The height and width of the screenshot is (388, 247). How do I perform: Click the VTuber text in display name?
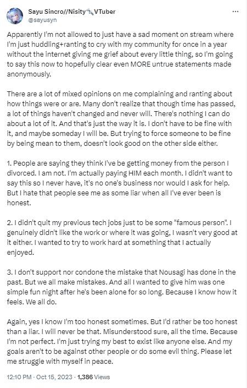[105, 12]
